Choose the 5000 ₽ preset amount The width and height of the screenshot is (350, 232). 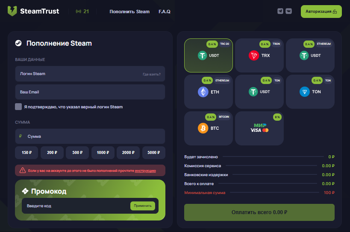point(154,153)
